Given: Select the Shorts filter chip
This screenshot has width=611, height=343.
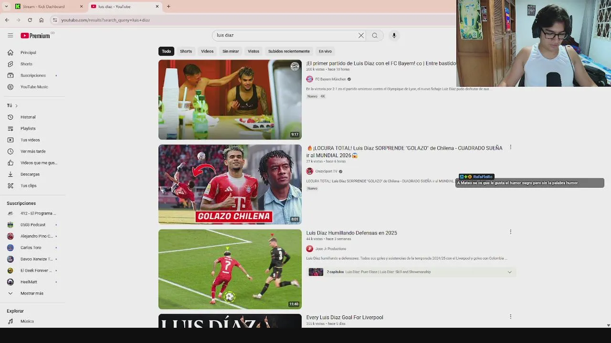Looking at the screenshot, I should 186,51.
